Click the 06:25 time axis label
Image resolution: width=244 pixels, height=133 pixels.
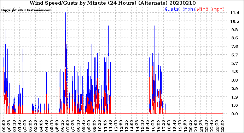click(x=62, y=126)
